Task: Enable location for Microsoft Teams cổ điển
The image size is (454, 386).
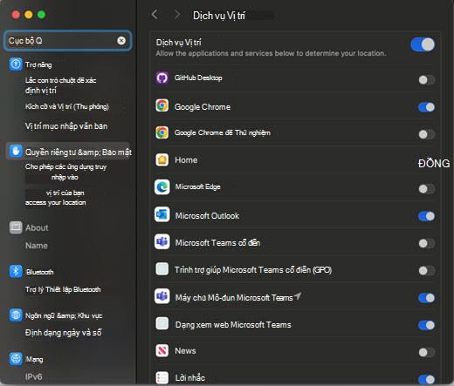Action: click(426, 243)
